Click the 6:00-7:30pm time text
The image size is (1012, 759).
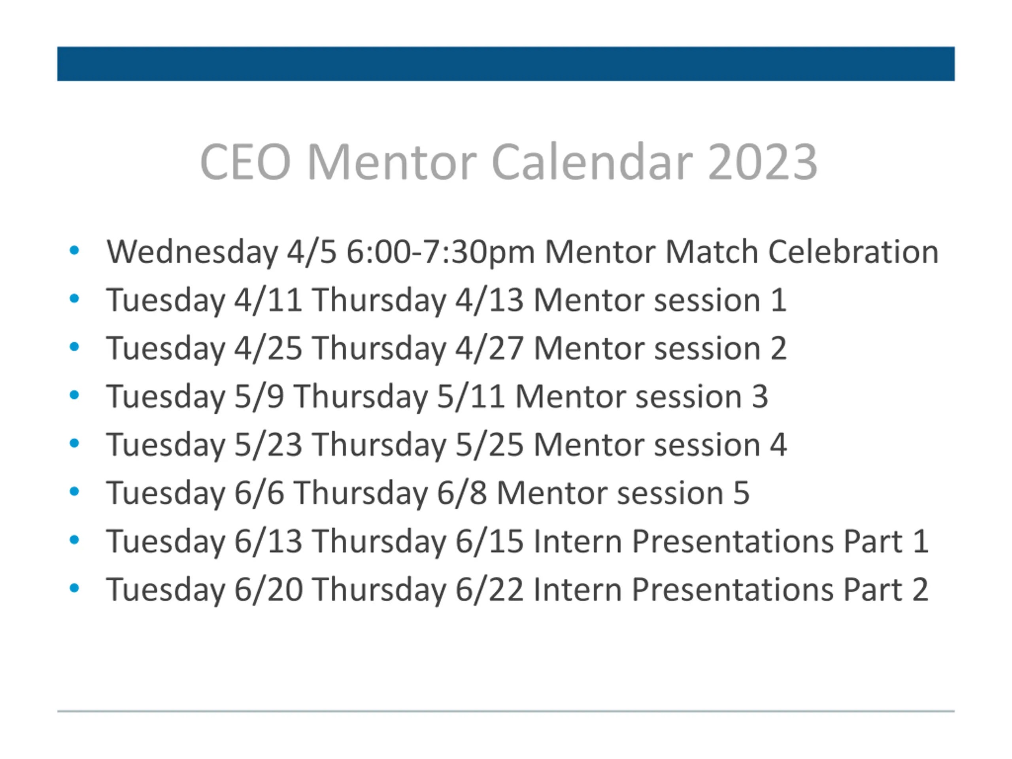coord(441,253)
